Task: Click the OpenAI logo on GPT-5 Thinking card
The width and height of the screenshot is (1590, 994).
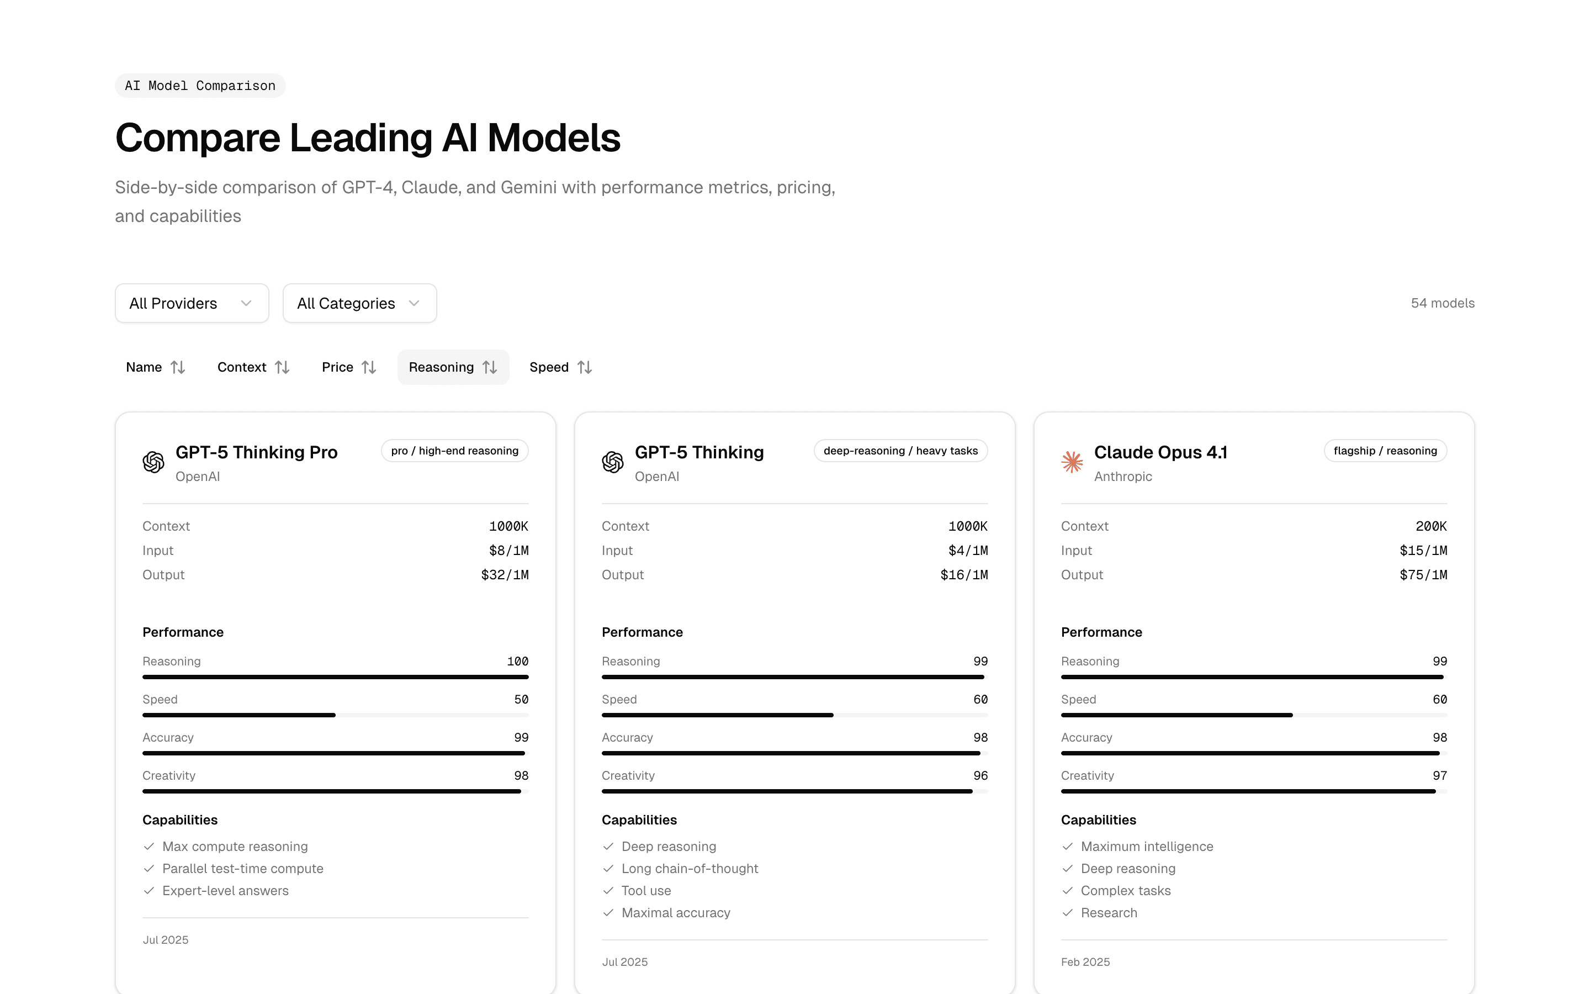Action: click(612, 462)
